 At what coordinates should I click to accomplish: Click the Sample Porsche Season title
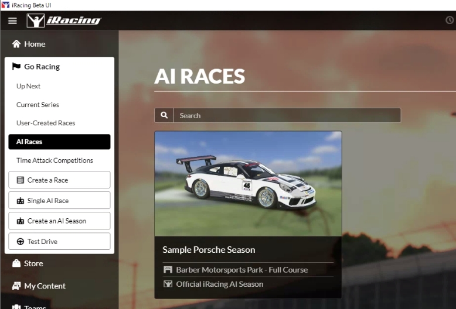(x=209, y=250)
